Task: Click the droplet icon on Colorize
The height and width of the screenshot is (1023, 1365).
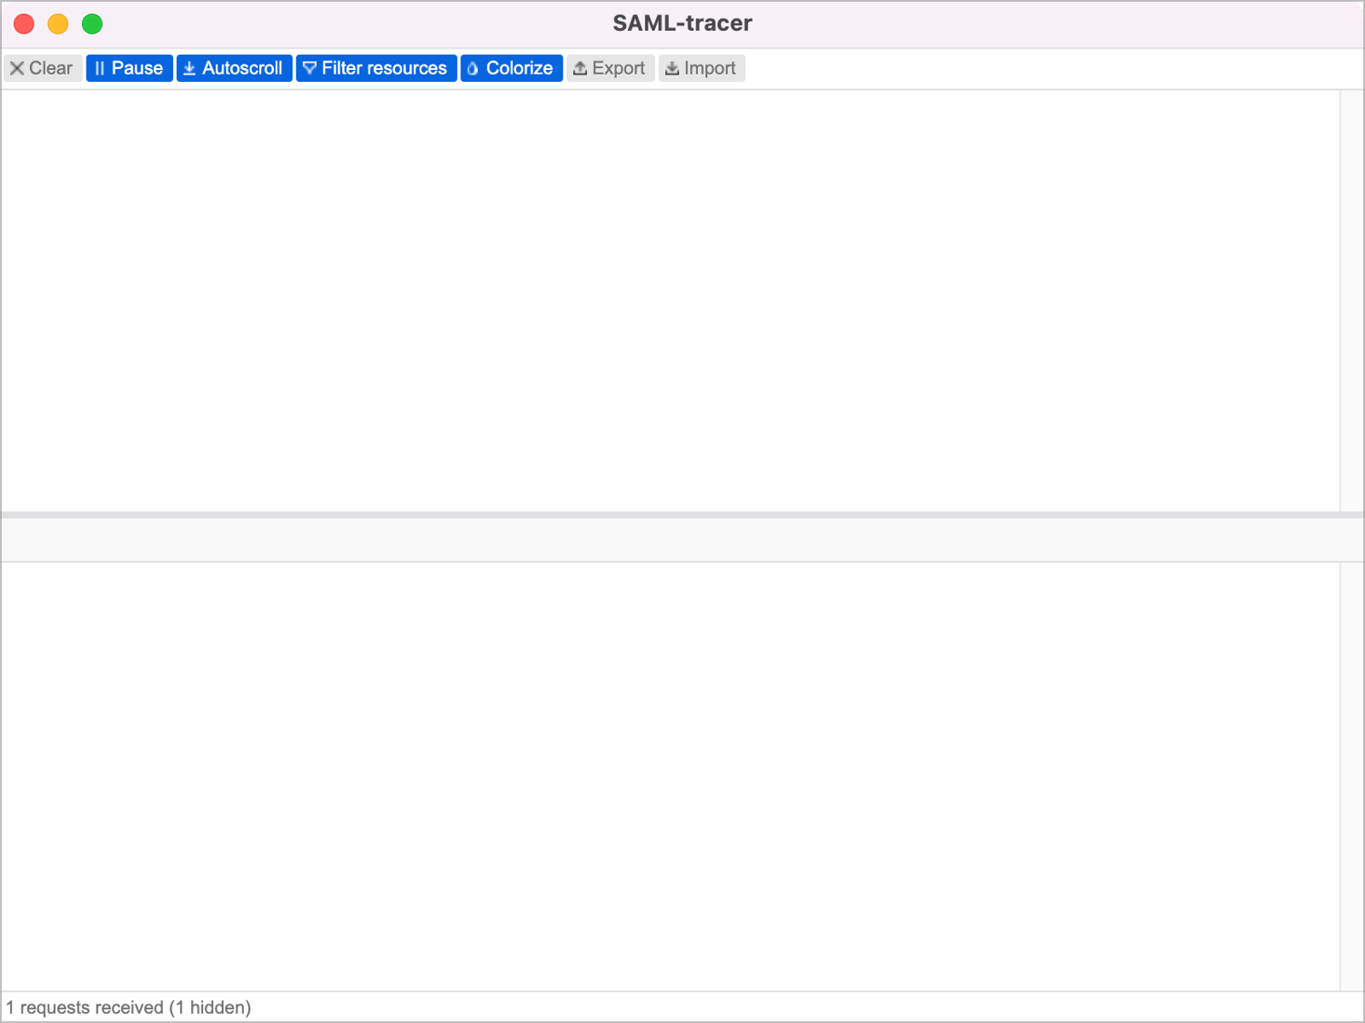Action: (x=472, y=68)
